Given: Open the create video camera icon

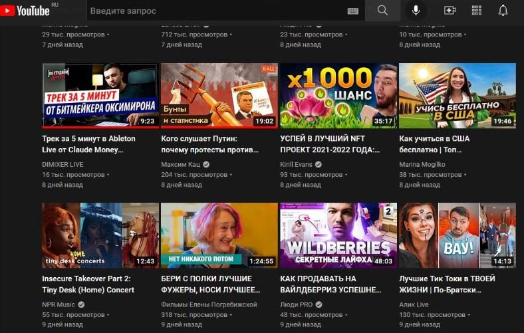Looking at the screenshot, I should 450,11.
